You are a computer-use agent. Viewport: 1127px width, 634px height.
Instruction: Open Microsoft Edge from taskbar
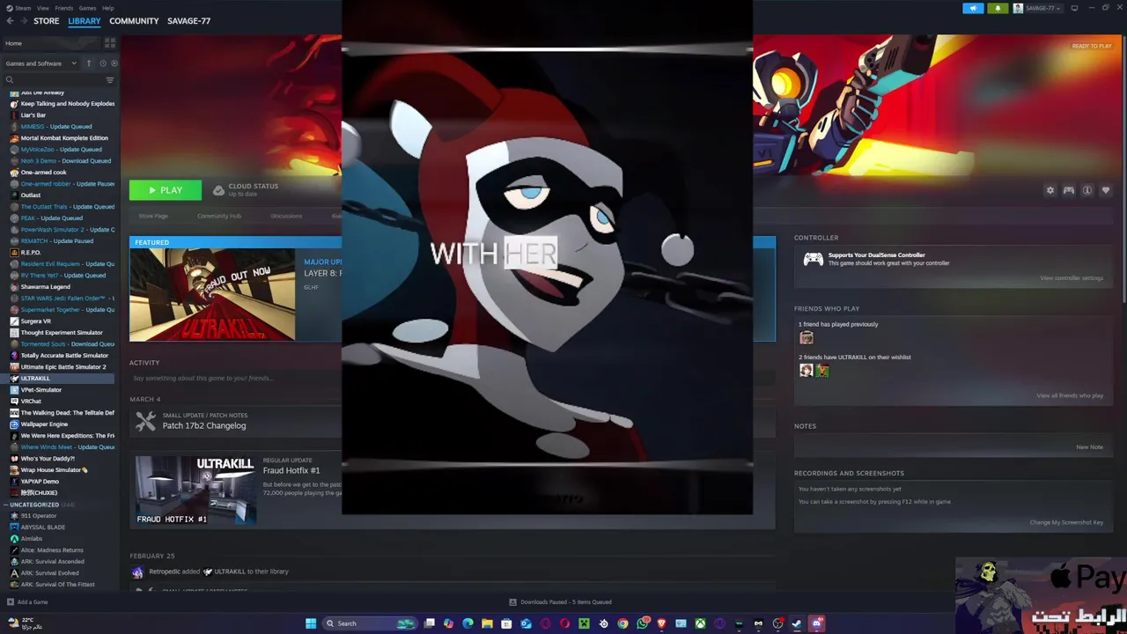point(468,623)
